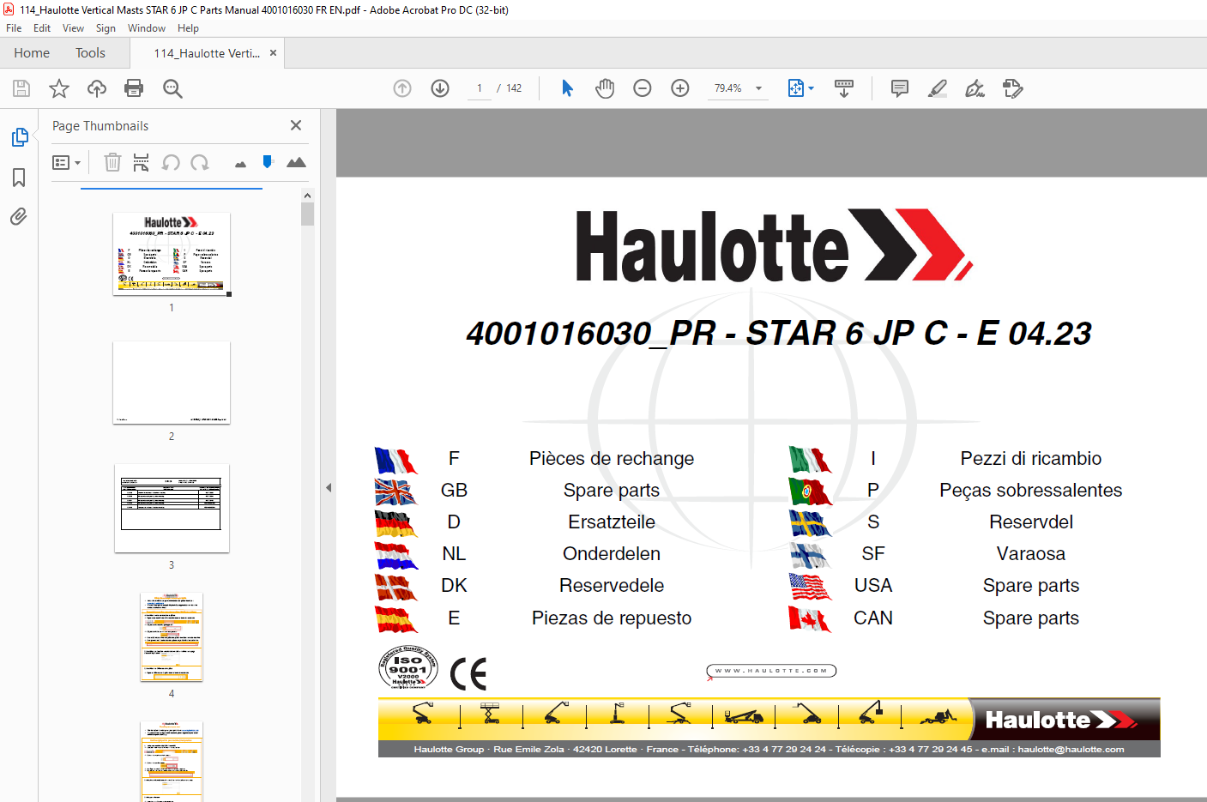1207x802 pixels.
Task: Open the File menu
Action: pyautogui.click(x=14, y=28)
